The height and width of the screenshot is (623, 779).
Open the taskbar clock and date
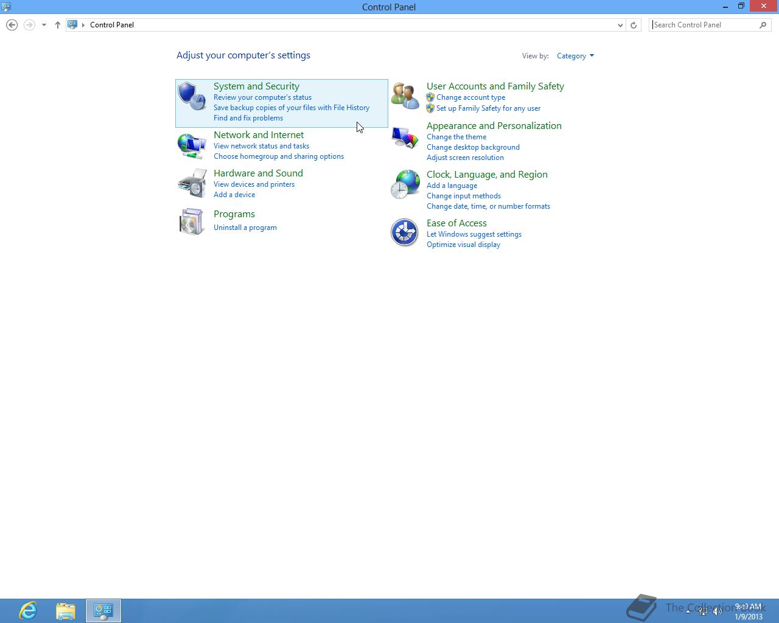tap(748, 611)
